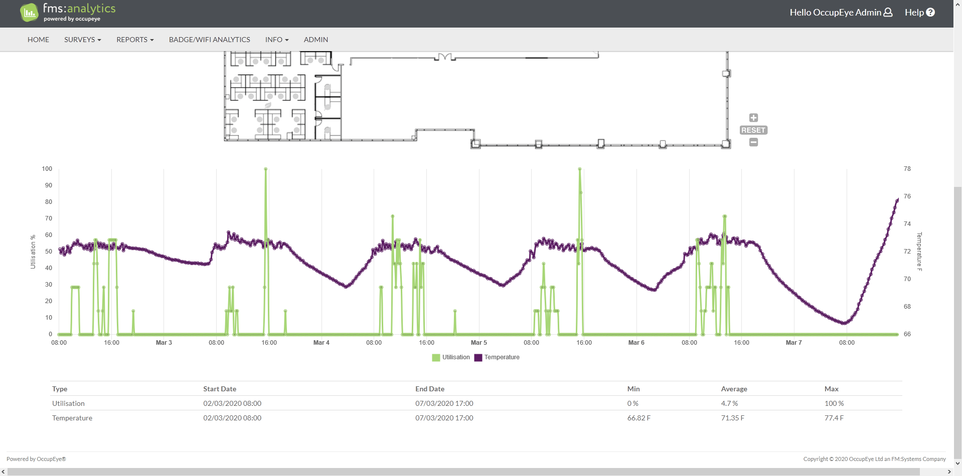Click the Powered by OccupEye footer text
The width and height of the screenshot is (962, 476).
click(x=36, y=459)
